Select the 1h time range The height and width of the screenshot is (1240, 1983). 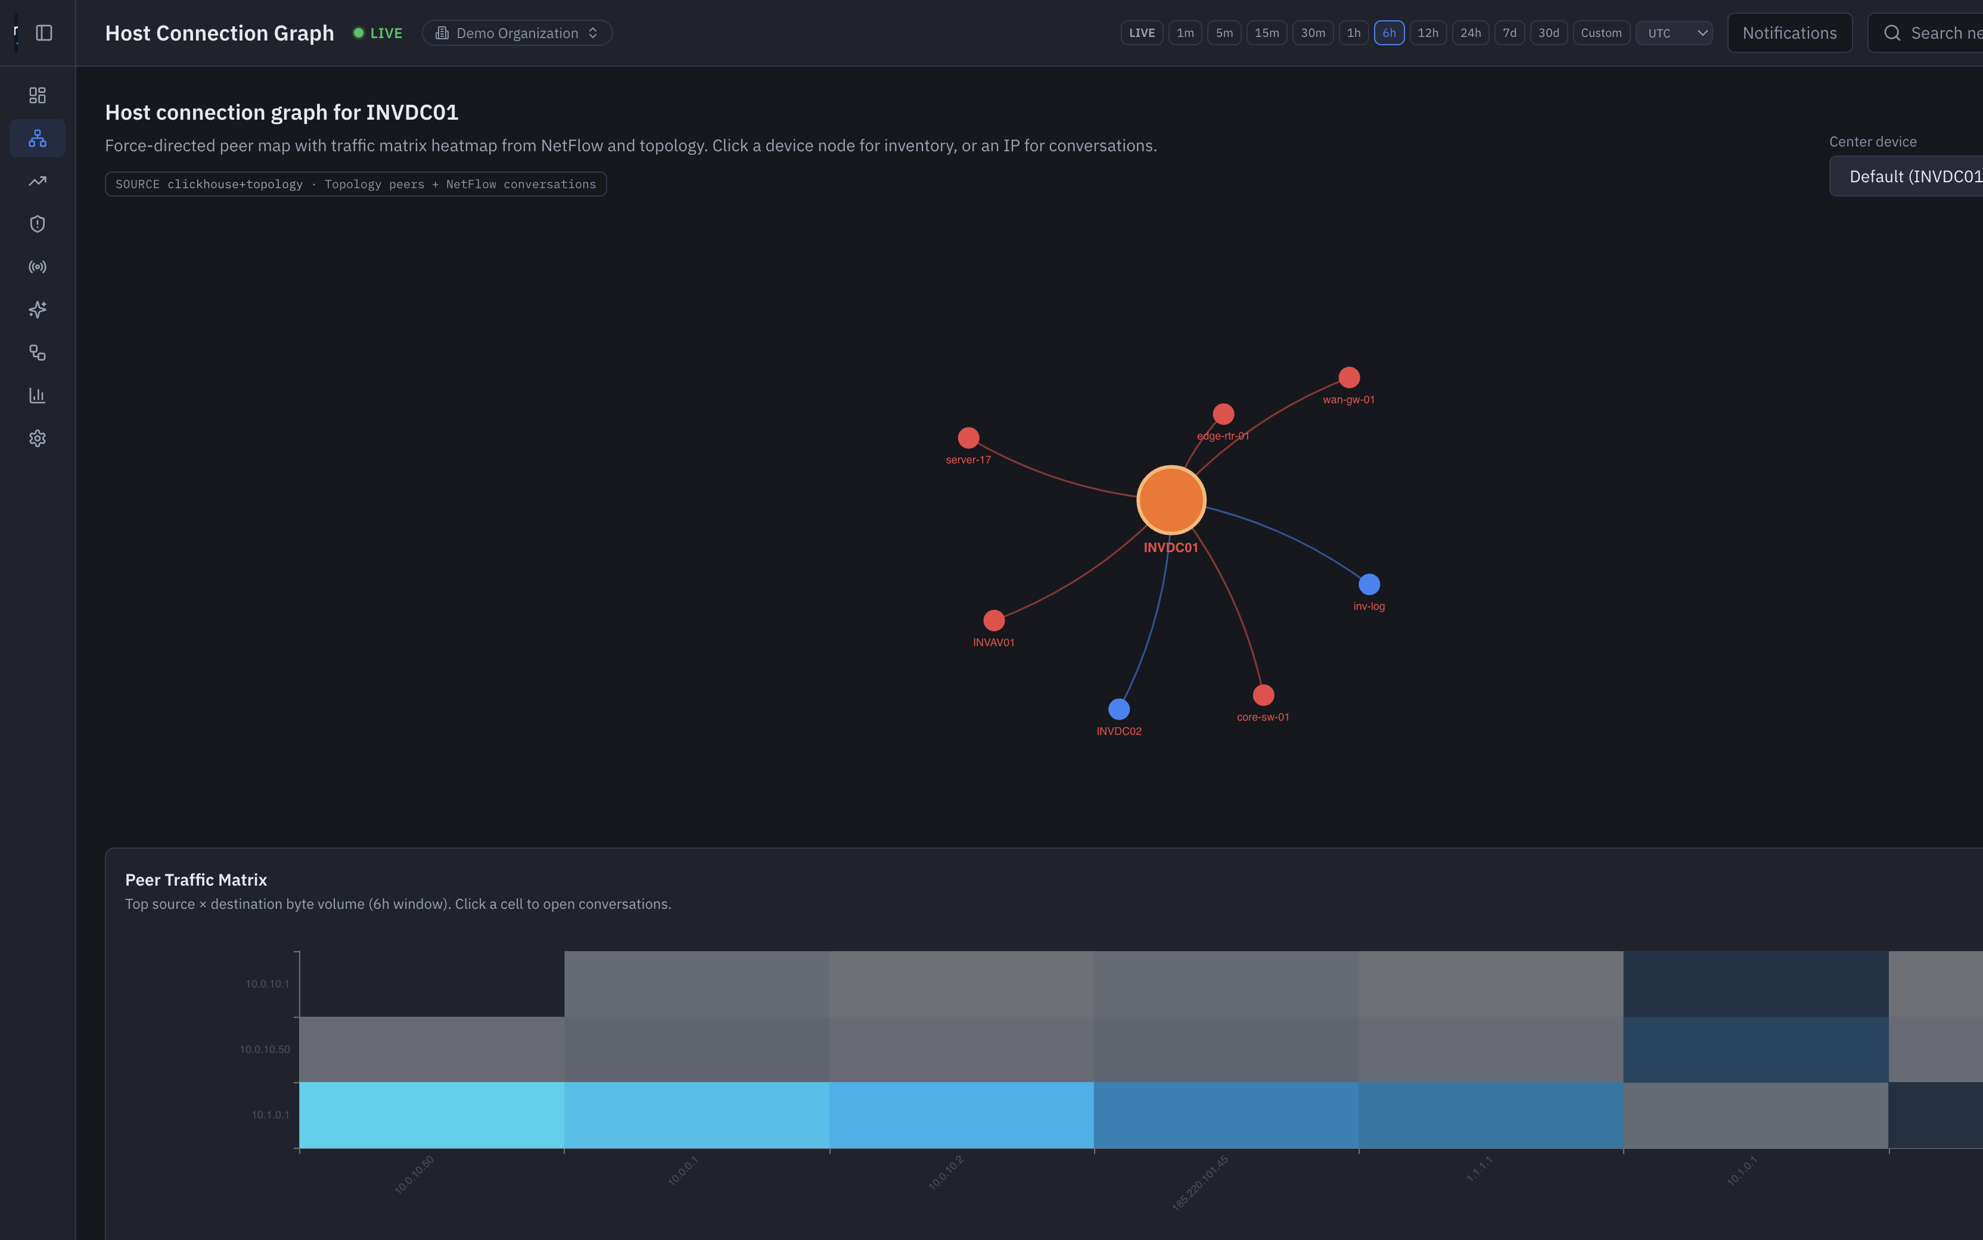coord(1354,33)
